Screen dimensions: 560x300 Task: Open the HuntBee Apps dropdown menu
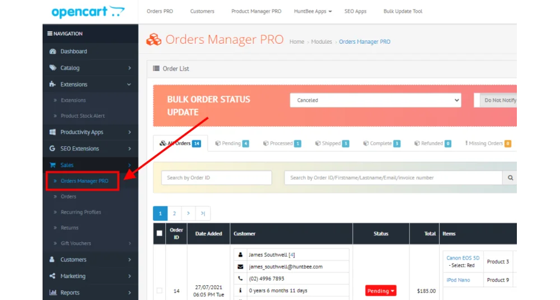[313, 11]
